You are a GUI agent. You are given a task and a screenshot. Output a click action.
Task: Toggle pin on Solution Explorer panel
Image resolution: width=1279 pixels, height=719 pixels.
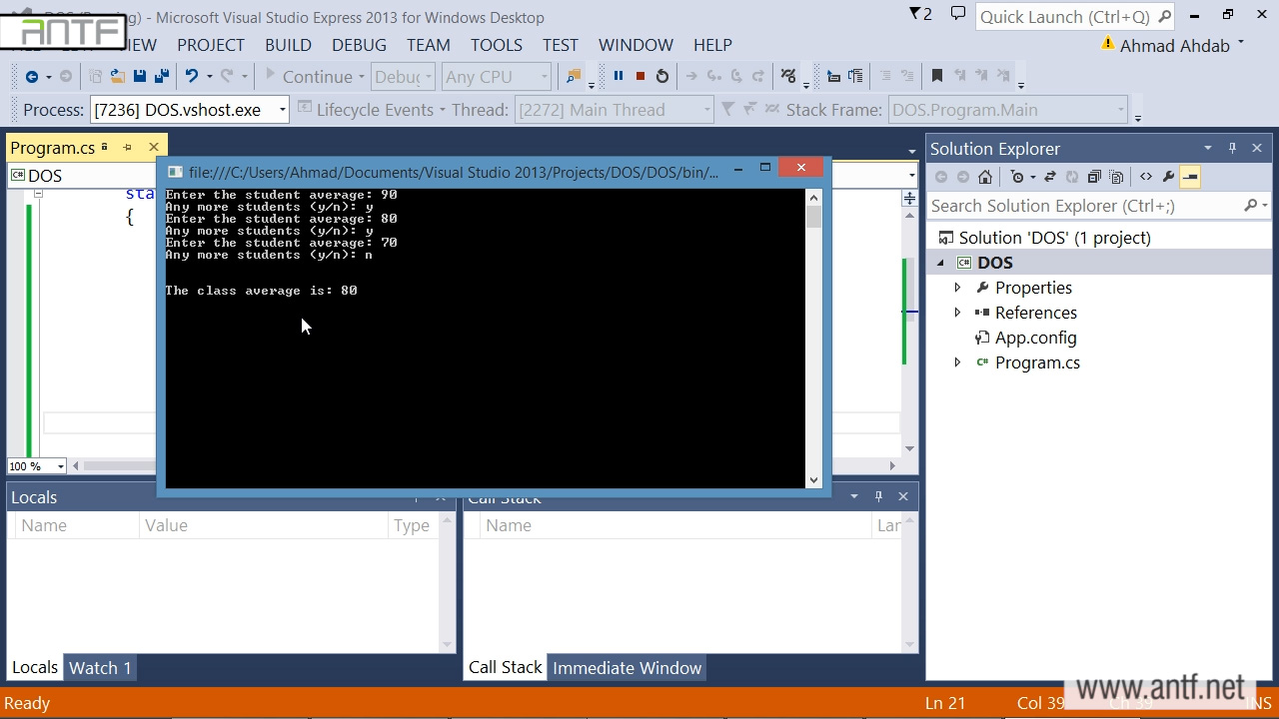1232,148
